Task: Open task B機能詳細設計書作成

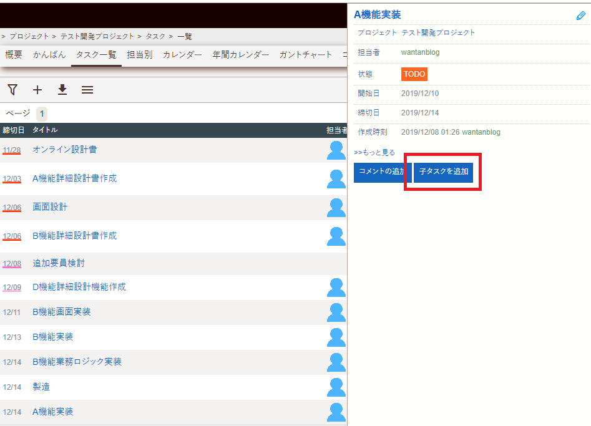Action: (75, 235)
